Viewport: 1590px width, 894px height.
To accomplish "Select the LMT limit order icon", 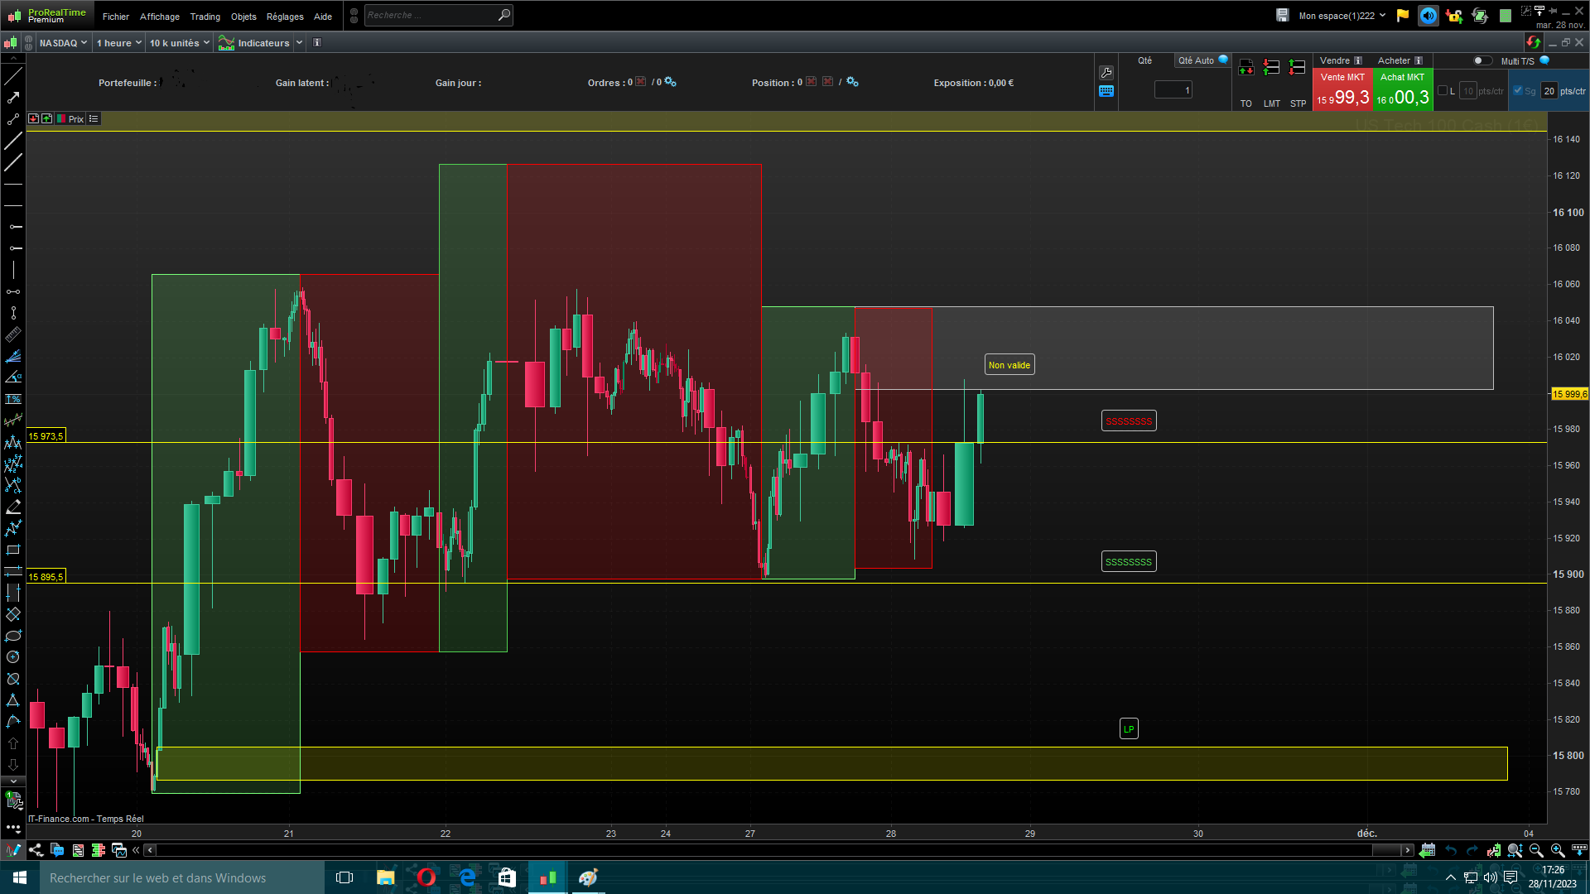I will (x=1272, y=68).
